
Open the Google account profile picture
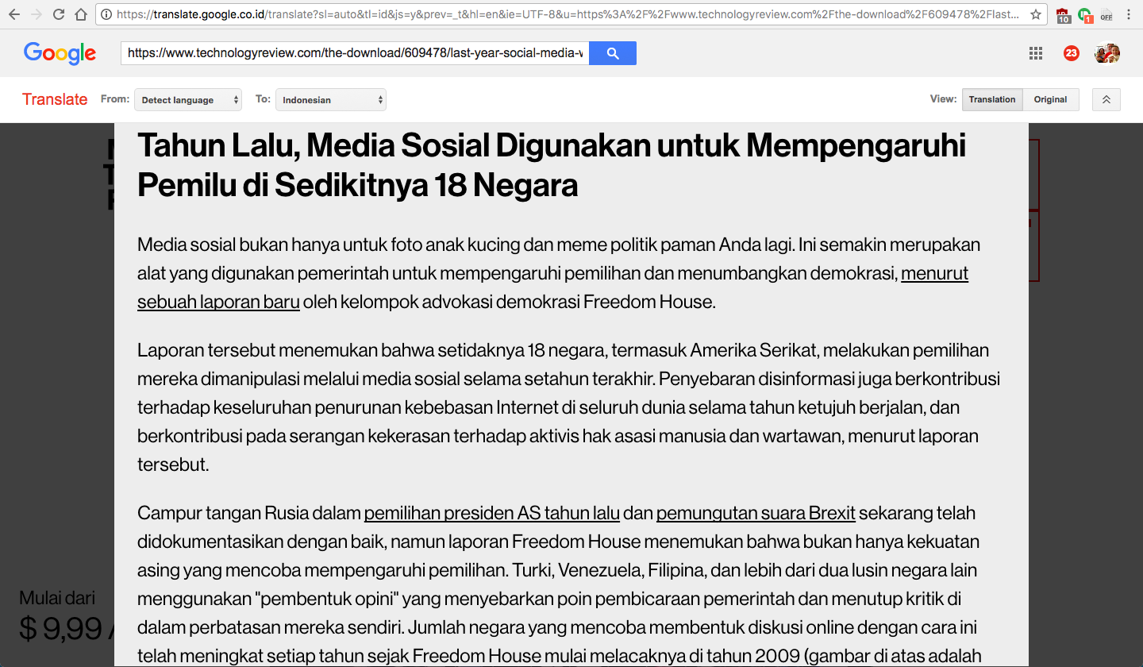pos(1106,53)
